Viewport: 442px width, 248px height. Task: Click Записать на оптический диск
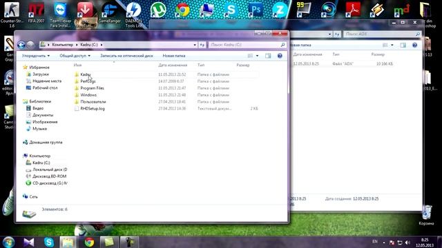[126, 56]
